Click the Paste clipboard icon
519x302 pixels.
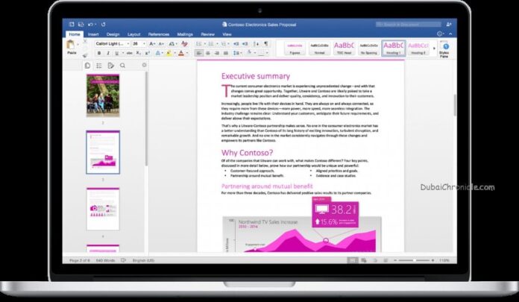(x=70, y=45)
